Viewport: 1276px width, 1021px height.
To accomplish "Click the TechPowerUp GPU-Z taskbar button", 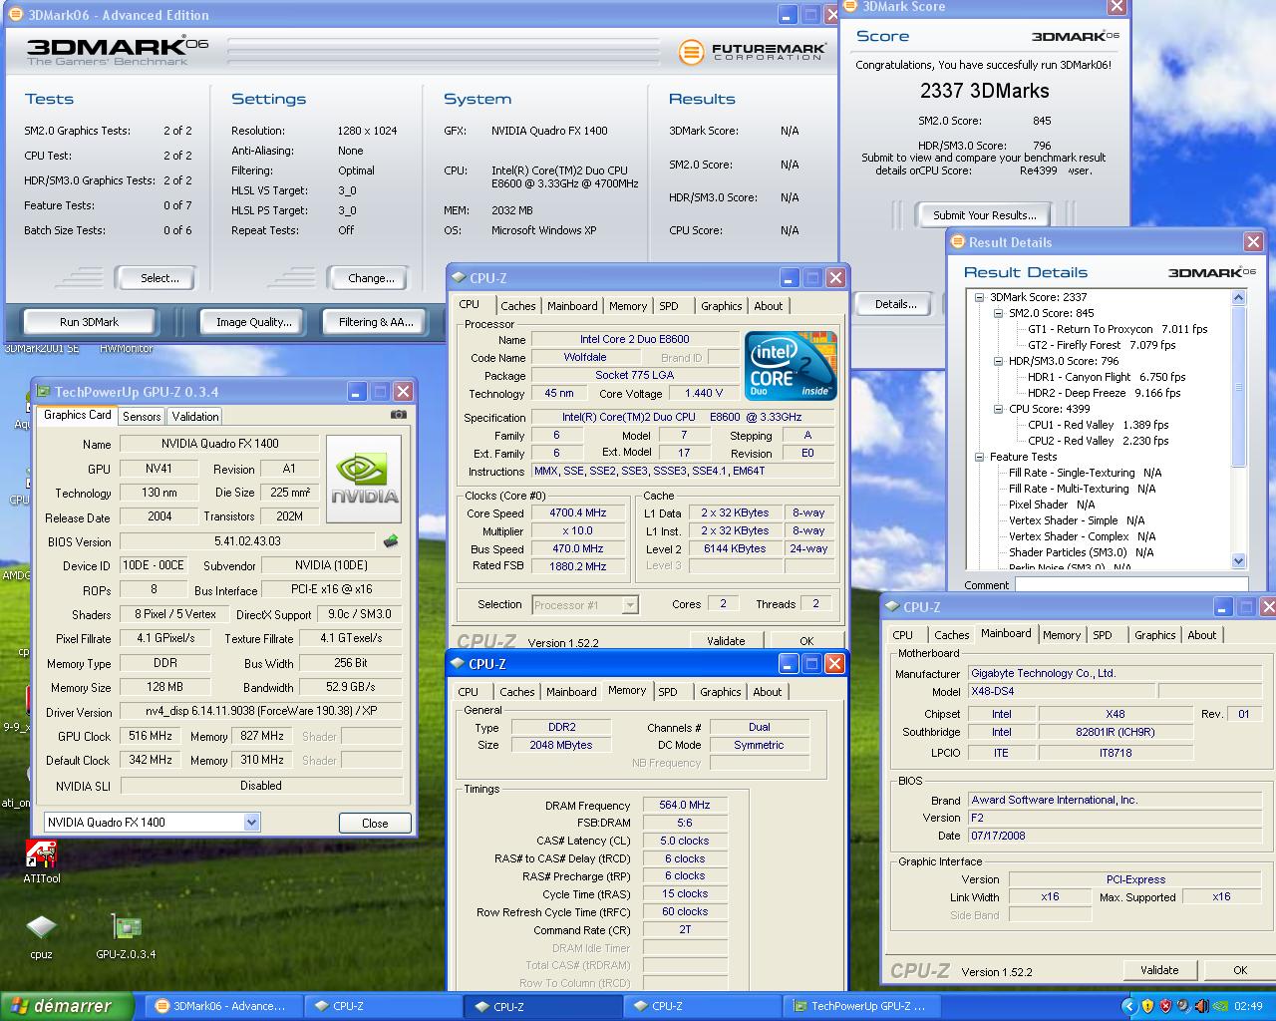I will coord(860,1006).
